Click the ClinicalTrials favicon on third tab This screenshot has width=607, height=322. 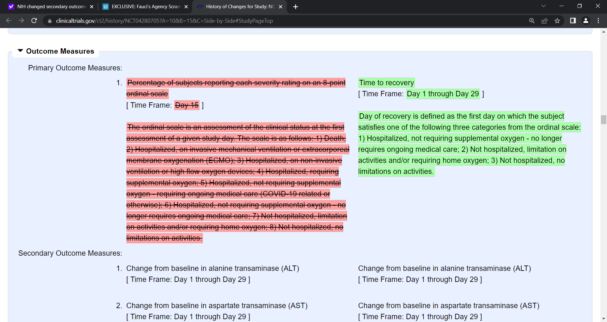[x=200, y=7]
